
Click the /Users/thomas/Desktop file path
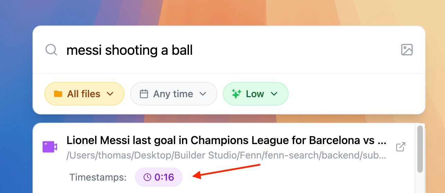point(226,155)
